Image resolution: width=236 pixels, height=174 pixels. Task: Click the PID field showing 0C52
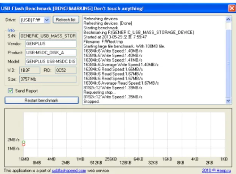click(x=66, y=70)
